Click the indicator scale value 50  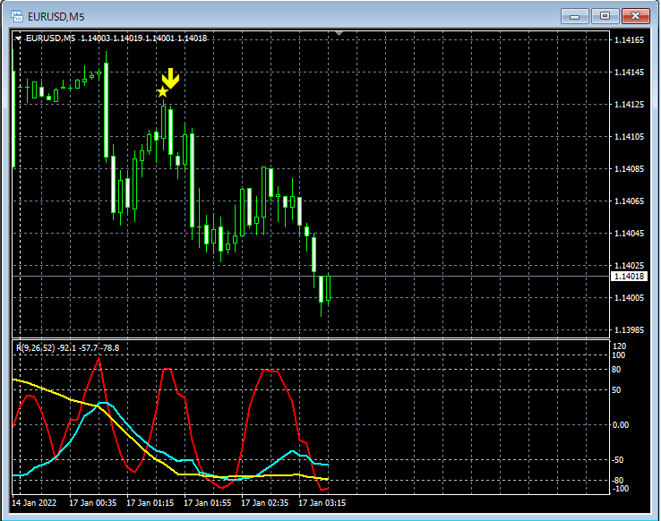[x=616, y=390]
